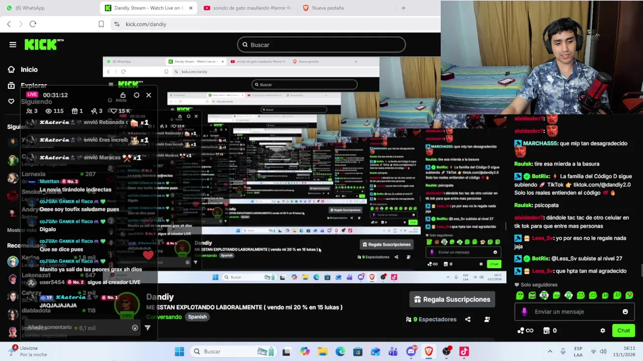Click the microphone icon in the system tray
This screenshot has height=361, width=643.
pos(563,351)
